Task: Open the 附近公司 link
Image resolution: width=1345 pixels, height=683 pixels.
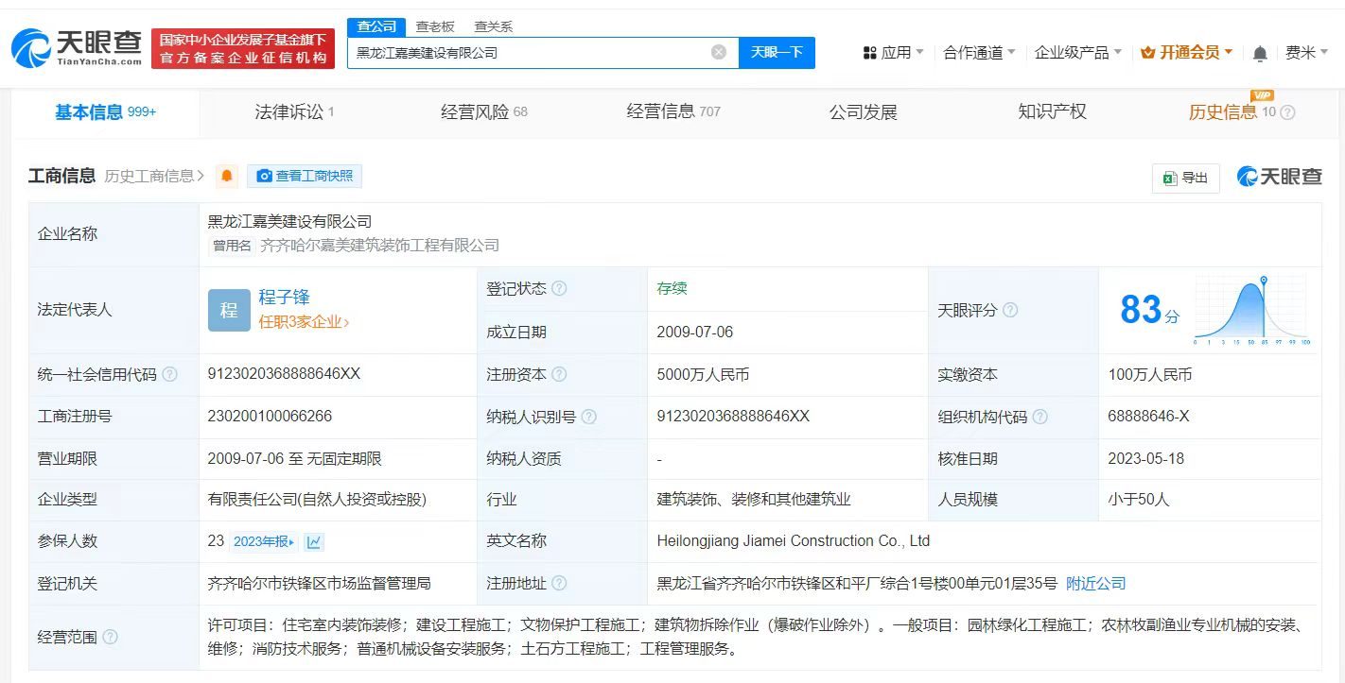Action: click(1095, 584)
